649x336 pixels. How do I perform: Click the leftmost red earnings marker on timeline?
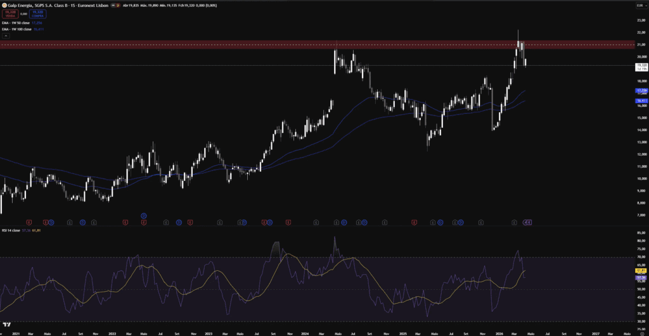(28, 222)
